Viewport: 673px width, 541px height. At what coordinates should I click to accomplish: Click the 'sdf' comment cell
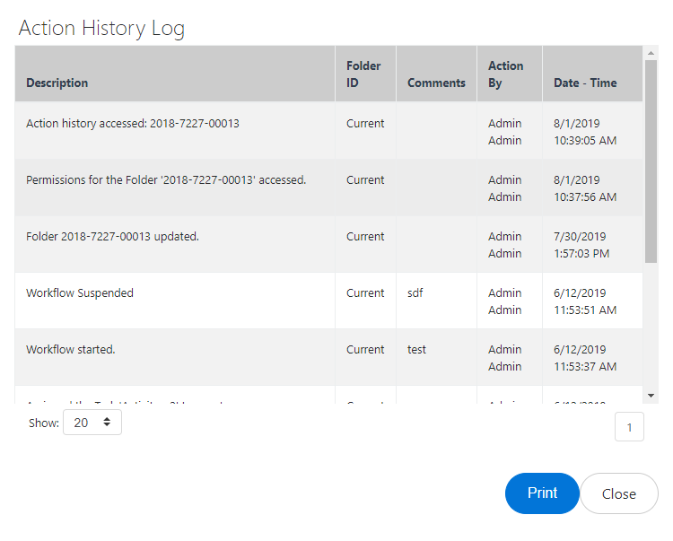(x=436, y=301)
